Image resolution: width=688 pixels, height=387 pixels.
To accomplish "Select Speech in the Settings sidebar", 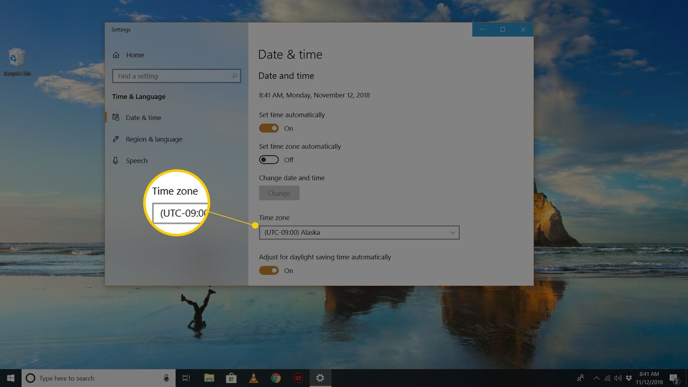I will (x=136, y=160).
